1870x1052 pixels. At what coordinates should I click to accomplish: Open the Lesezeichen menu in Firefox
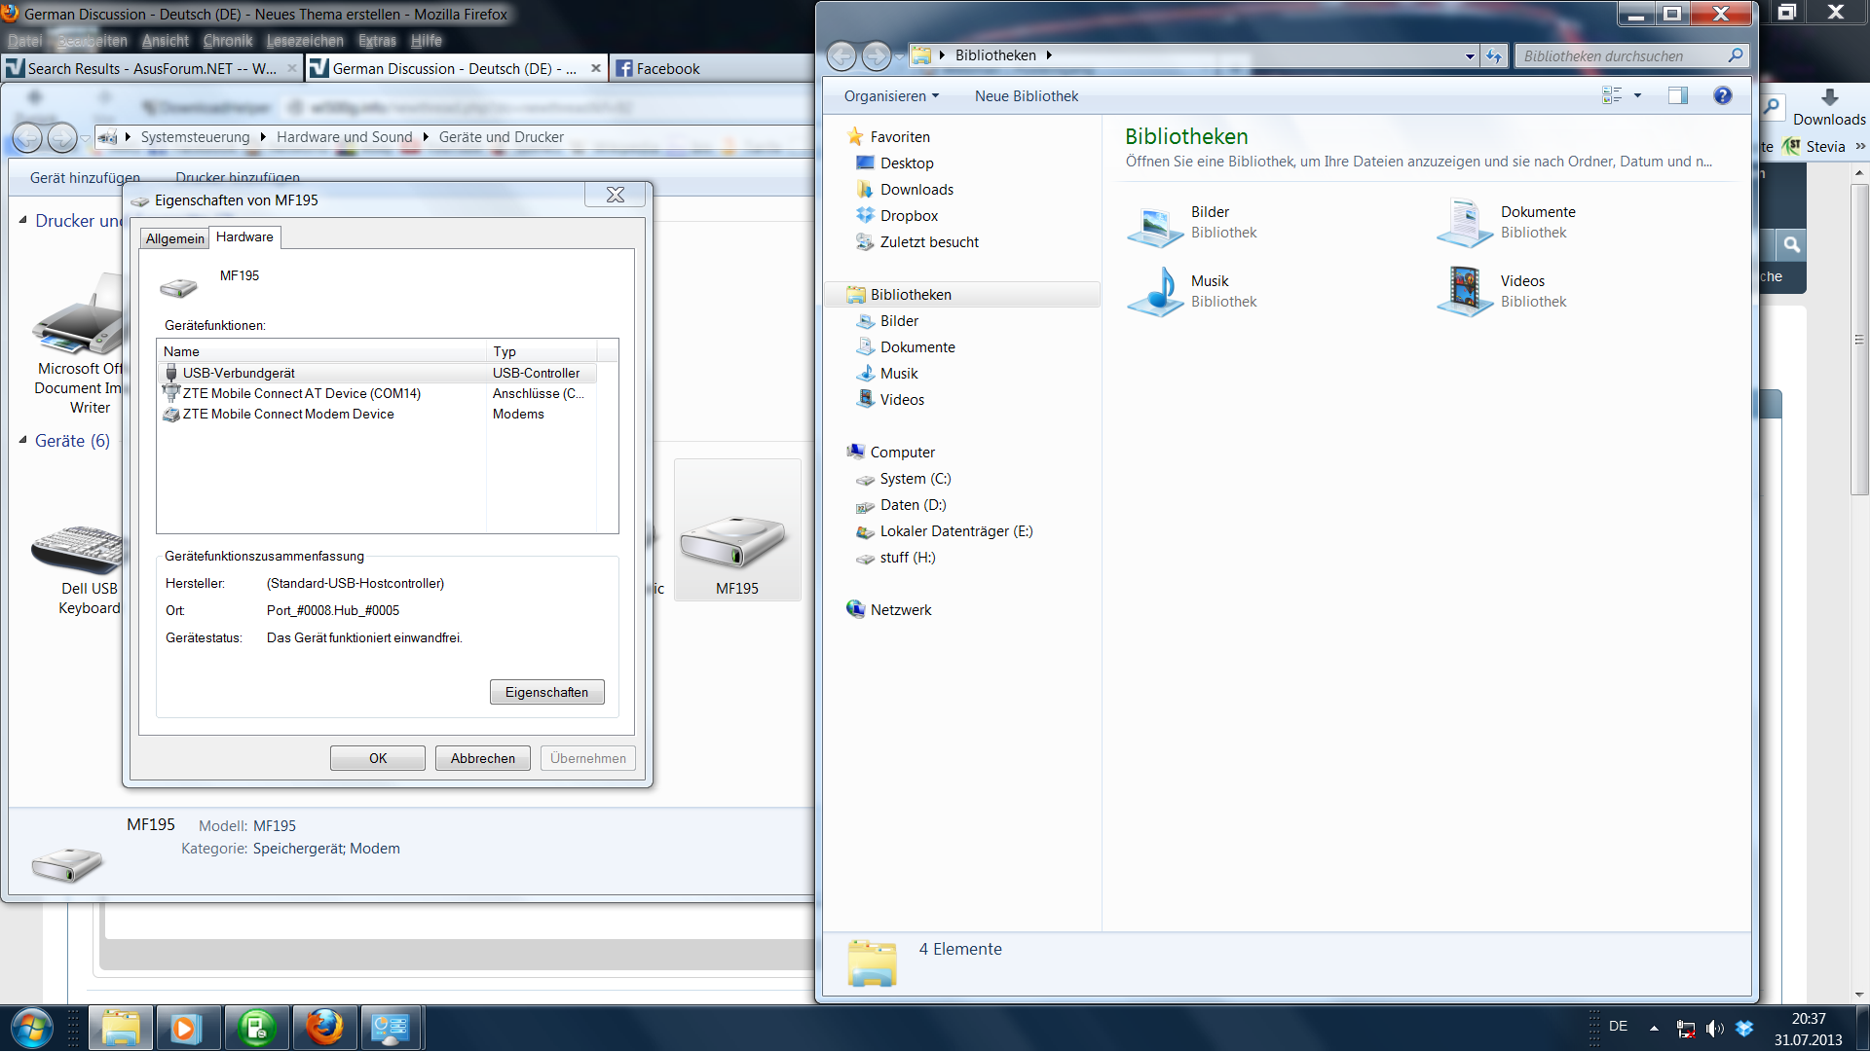click(305, 41)
